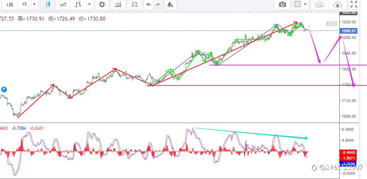Viewport: 367px width, 179px height.
Task: Expand the chart style dropdown arrow
Action: [89, 4]
